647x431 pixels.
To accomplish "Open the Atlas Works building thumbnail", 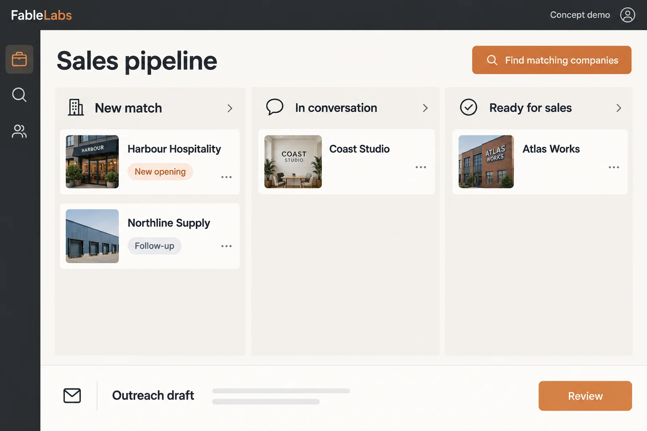I will pos(486,162).
